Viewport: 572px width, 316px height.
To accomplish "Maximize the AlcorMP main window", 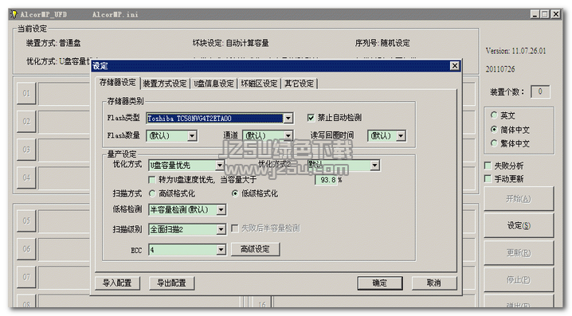I will pos(545,14).
